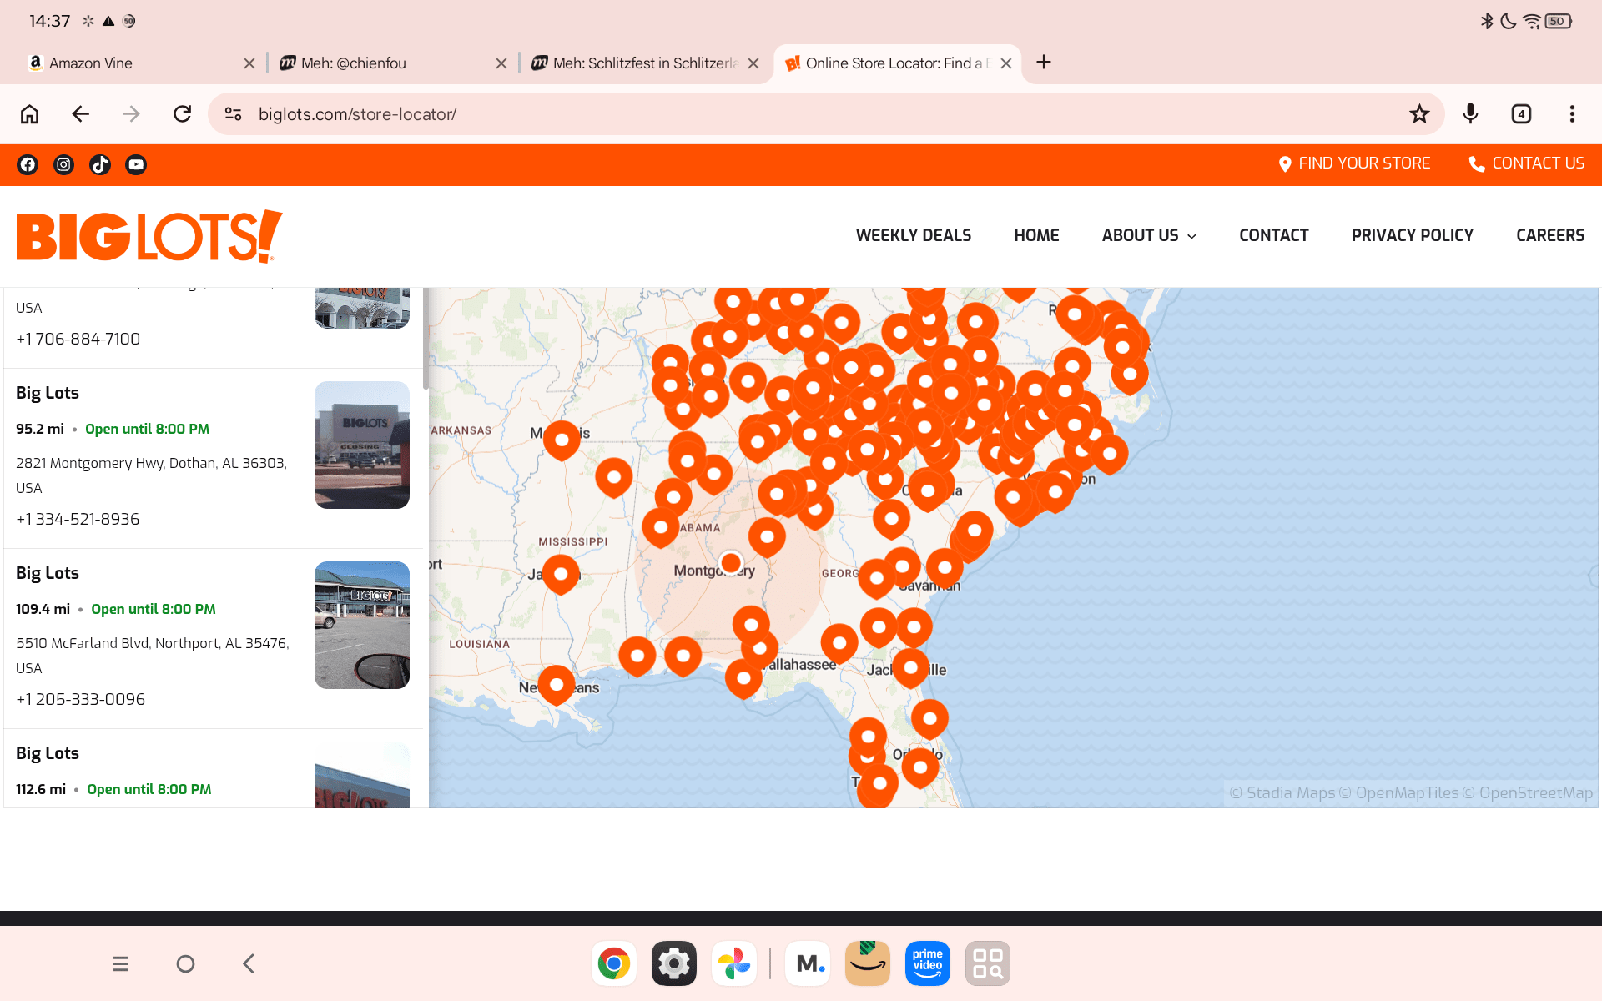Click the map pin near New Orleans

(557, 683)
